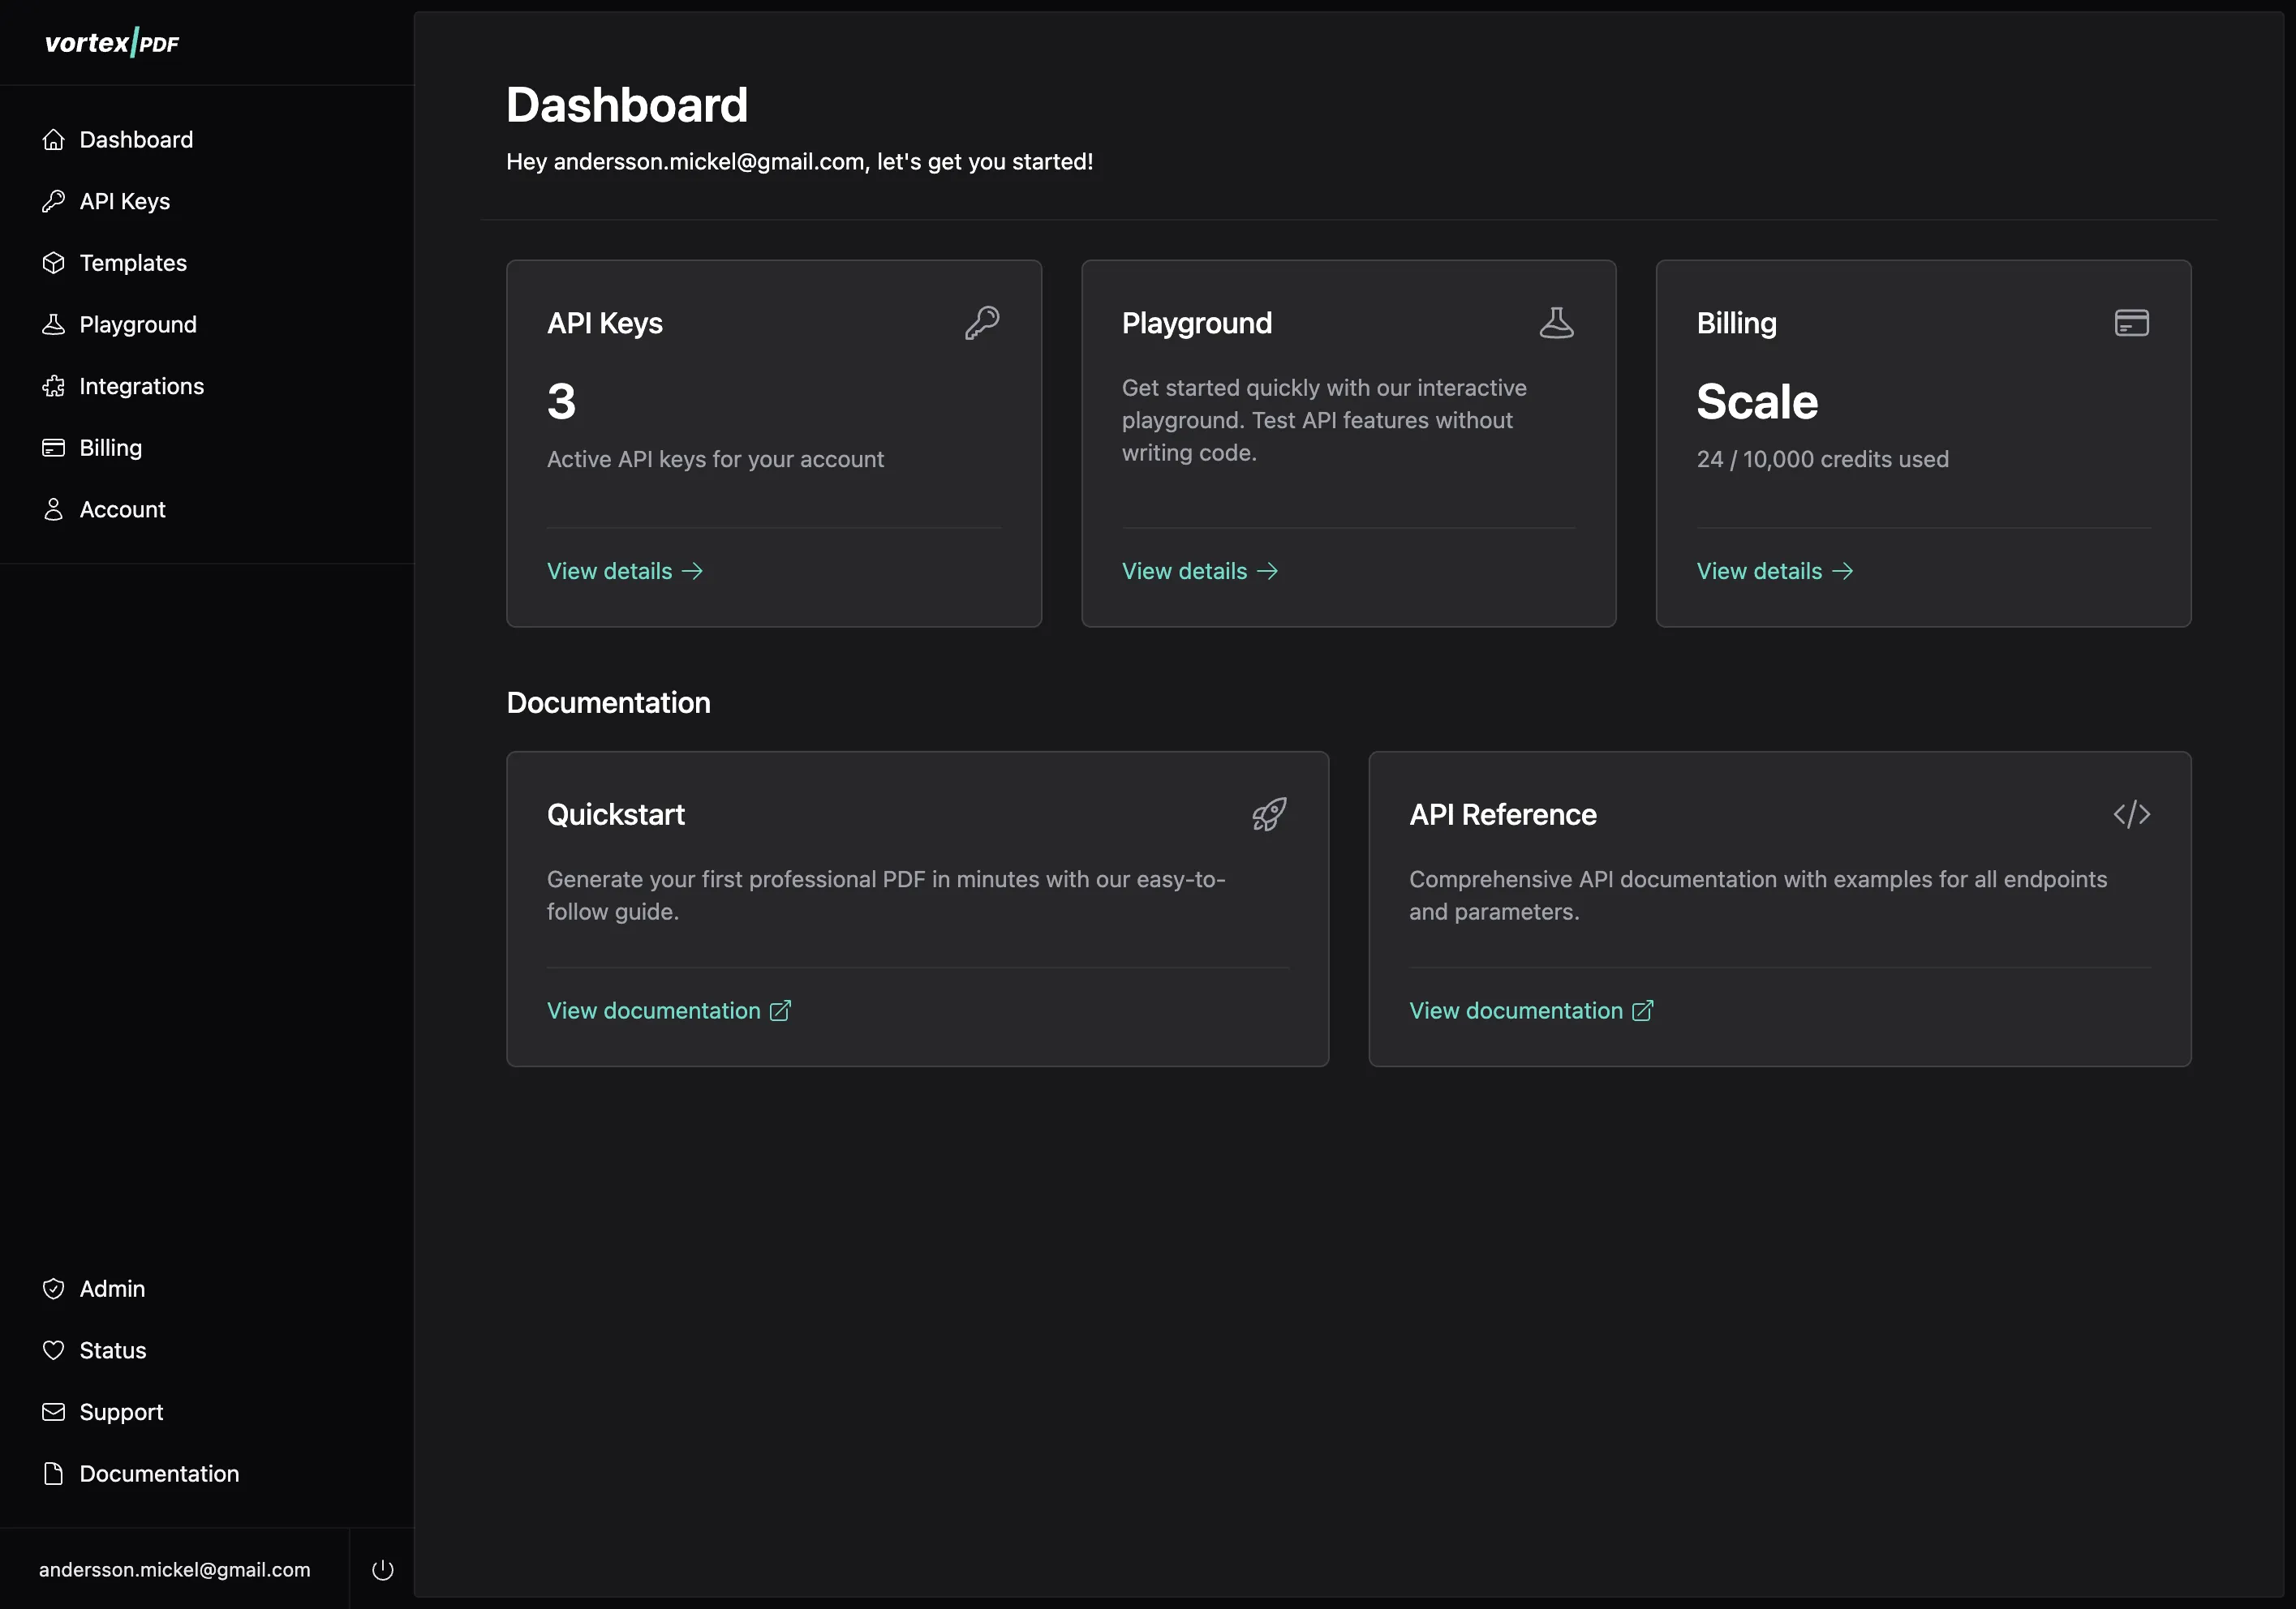Viewport: 2296px width, 1609px height.
Task: Click View details on Playground card
Action: click(1200, 572)
